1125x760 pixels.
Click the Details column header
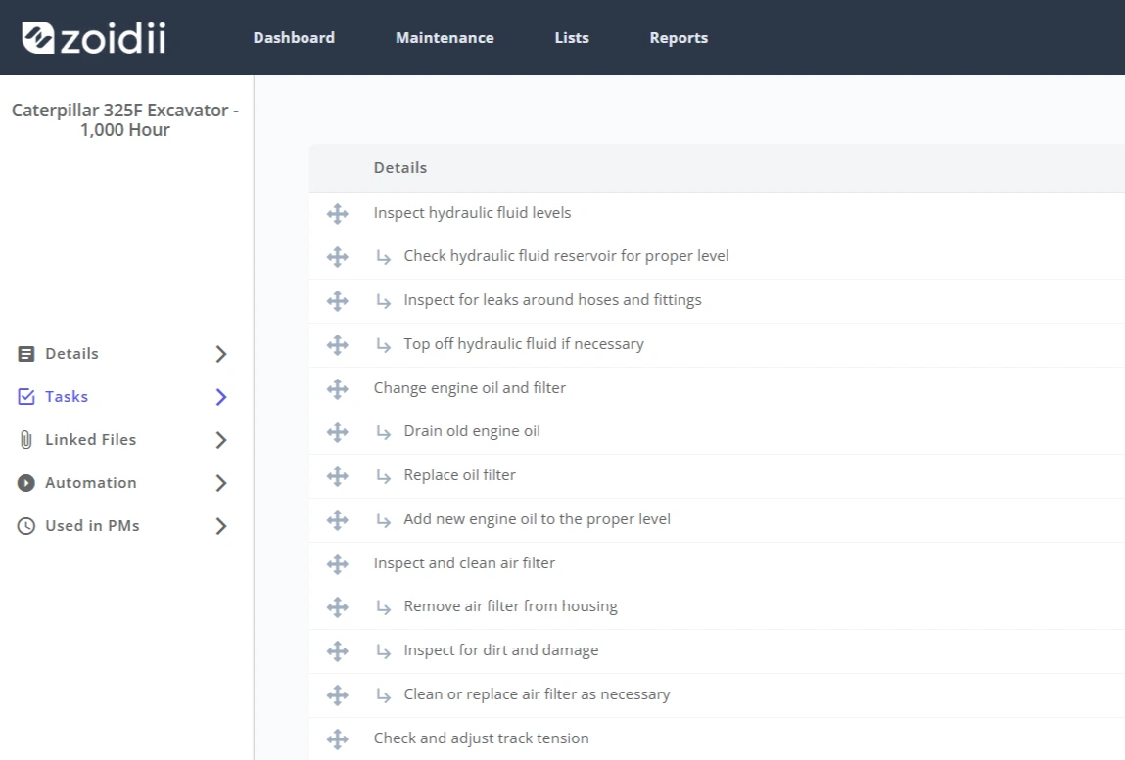(400, 168)
